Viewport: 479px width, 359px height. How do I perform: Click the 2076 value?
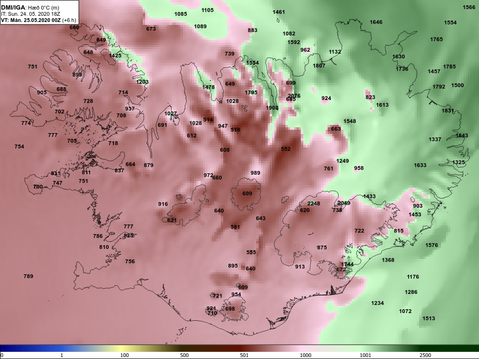(294, 96)
